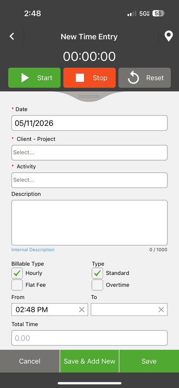Tap the battery indicator in status bar
The width and height of the screenshot is (179, 388).
pyautogui.click(x=159, y=13)
